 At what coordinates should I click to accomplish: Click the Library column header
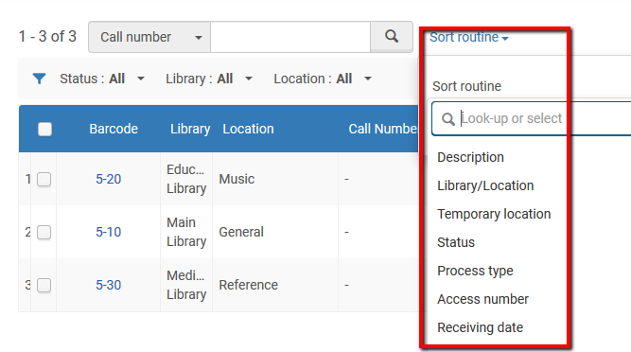(190, 129)
